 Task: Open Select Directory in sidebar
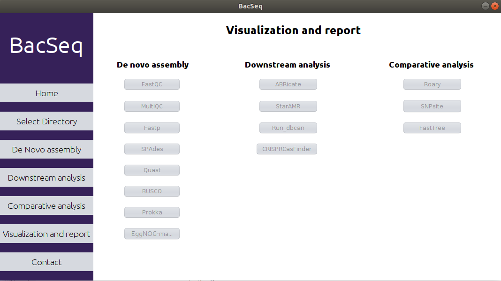[x=46, y=121]
